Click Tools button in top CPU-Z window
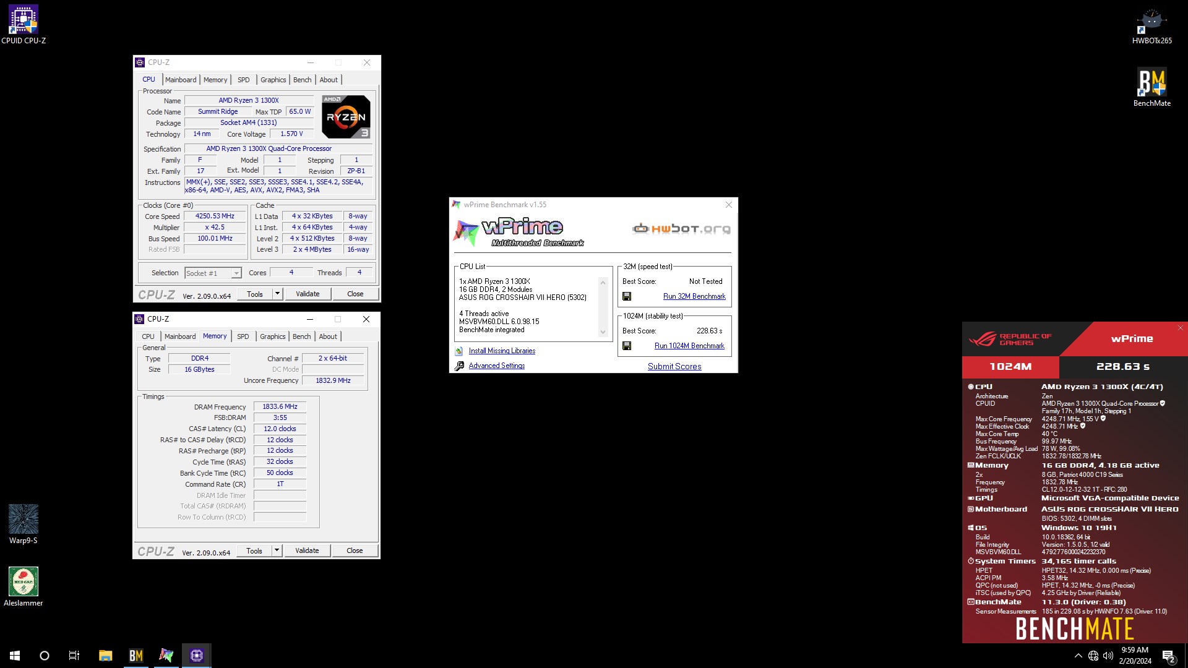1188x668 pixels. tap(255, 294)
